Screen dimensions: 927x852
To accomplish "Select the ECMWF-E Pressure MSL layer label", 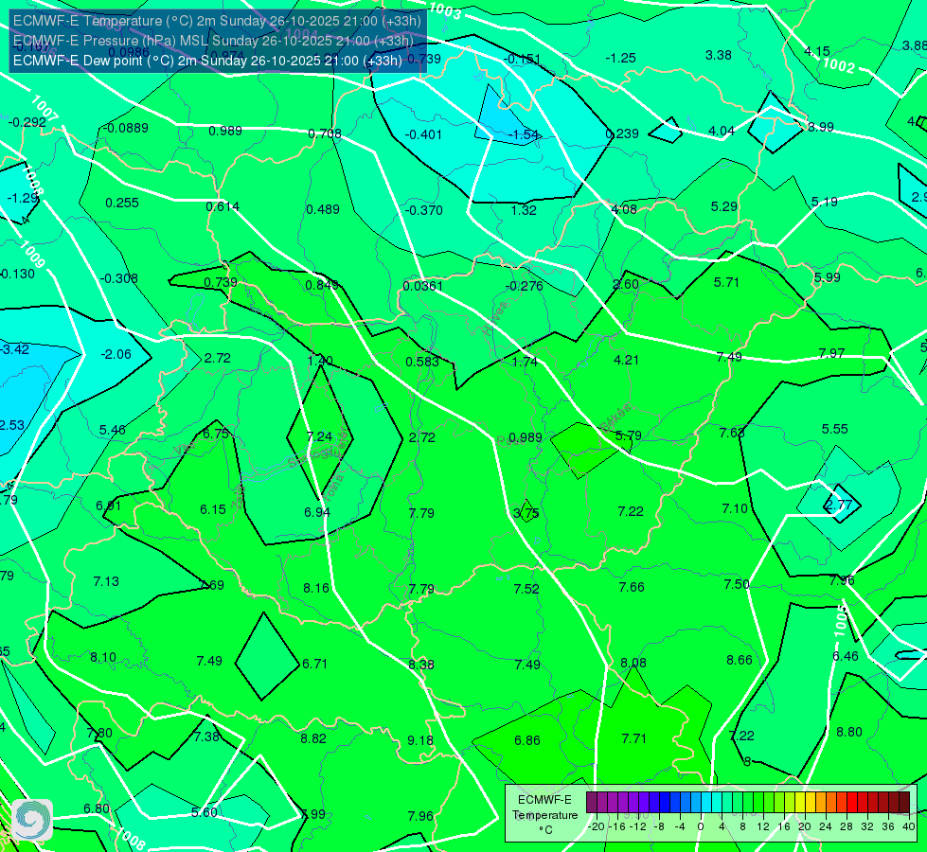I will 213,41.
